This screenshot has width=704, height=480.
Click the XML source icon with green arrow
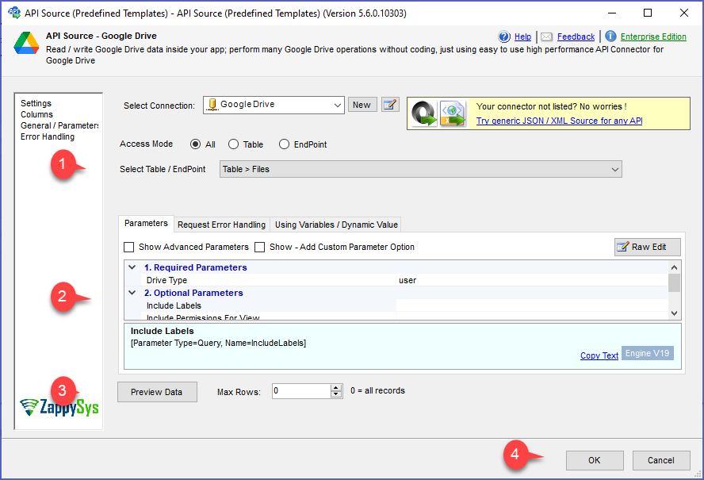[453, 113]
